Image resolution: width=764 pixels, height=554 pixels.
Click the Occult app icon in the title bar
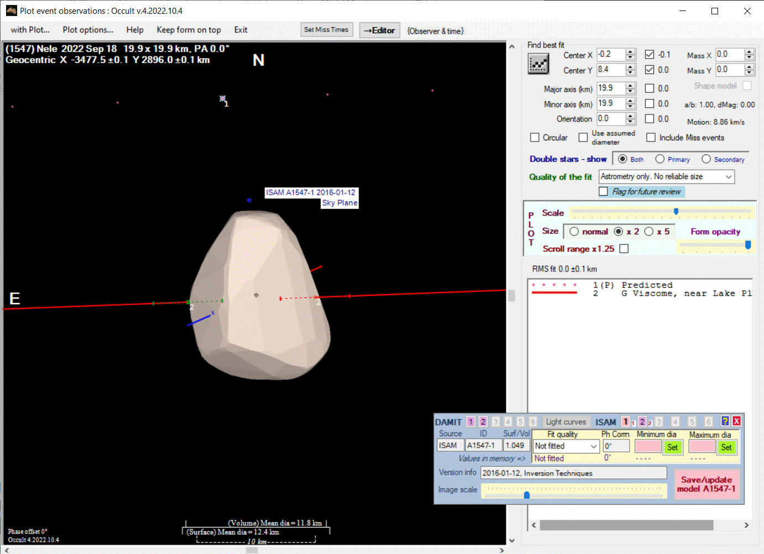[11, 11]
